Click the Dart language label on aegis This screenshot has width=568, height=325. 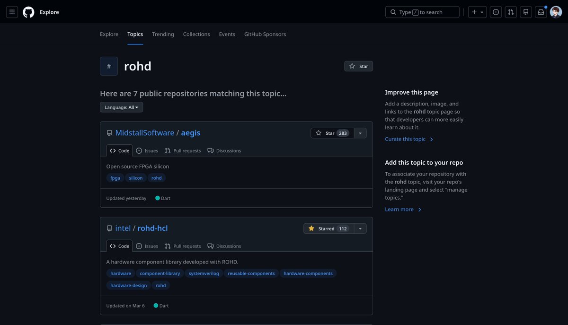point(163,198)
